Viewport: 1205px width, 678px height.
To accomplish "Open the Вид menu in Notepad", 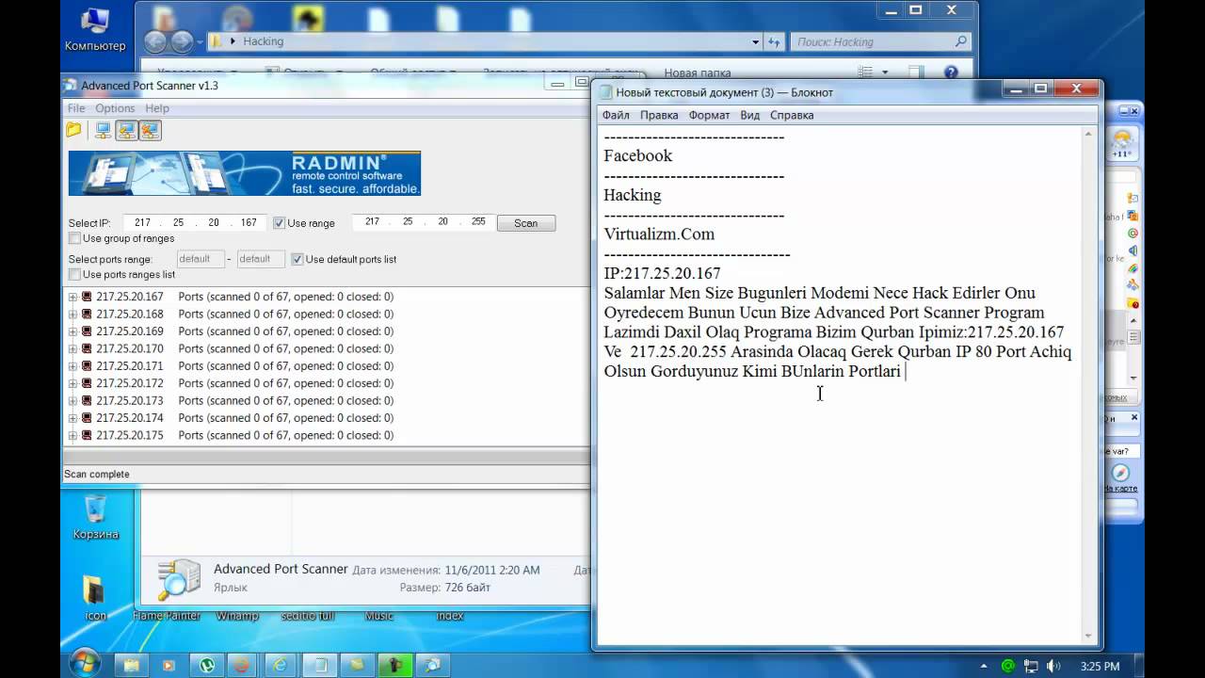I will pos(749,115).
